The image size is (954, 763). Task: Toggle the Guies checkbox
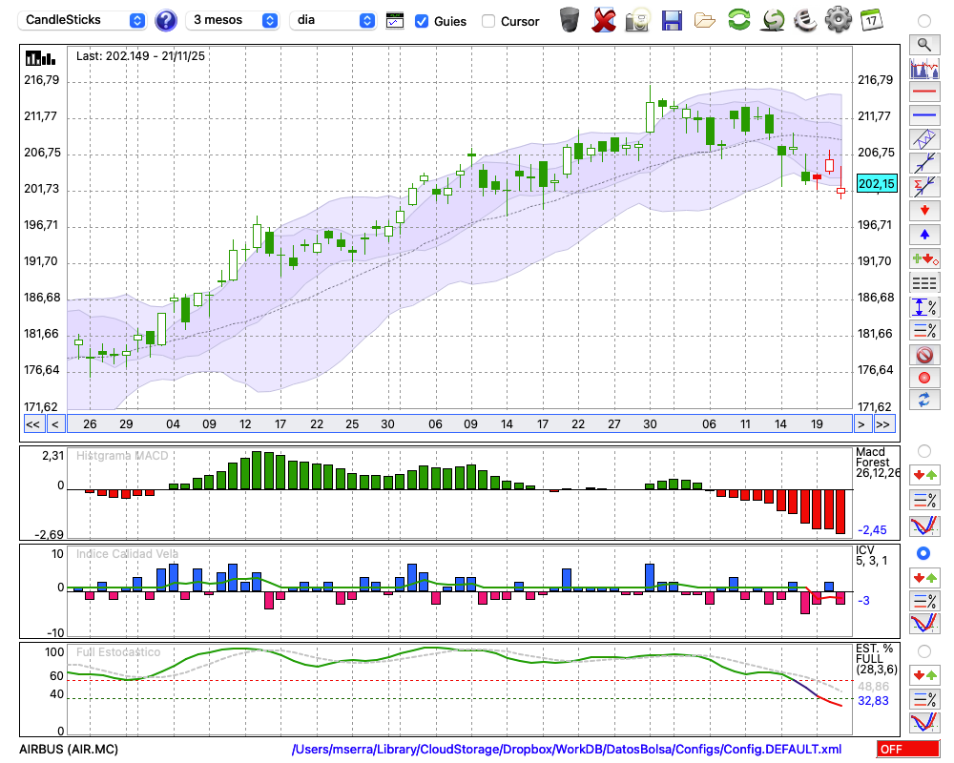pyautogui.click(x=421, y=21)
